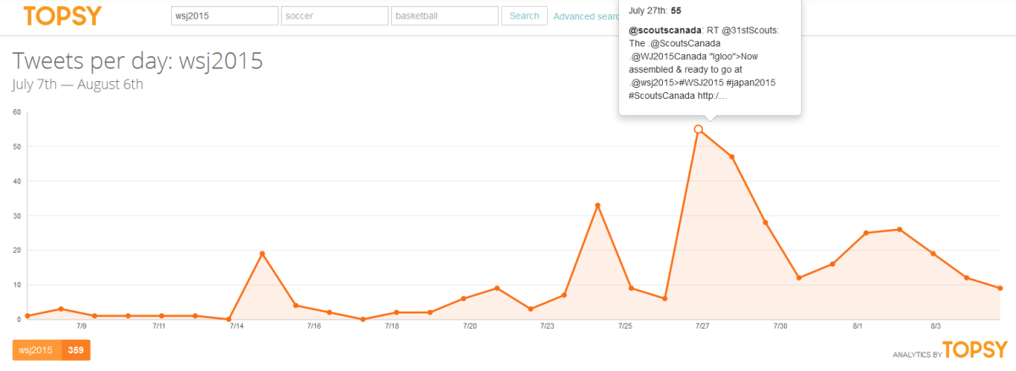1016x371 pixels.
Task: Click the 'Tweets per day: wsj2015' heading
Action: (x=137, y=61)
